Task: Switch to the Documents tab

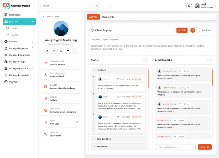Action: (108, 17)
